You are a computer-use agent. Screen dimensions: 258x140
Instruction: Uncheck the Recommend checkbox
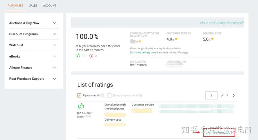pyautogui.click(x=79, y=95)
